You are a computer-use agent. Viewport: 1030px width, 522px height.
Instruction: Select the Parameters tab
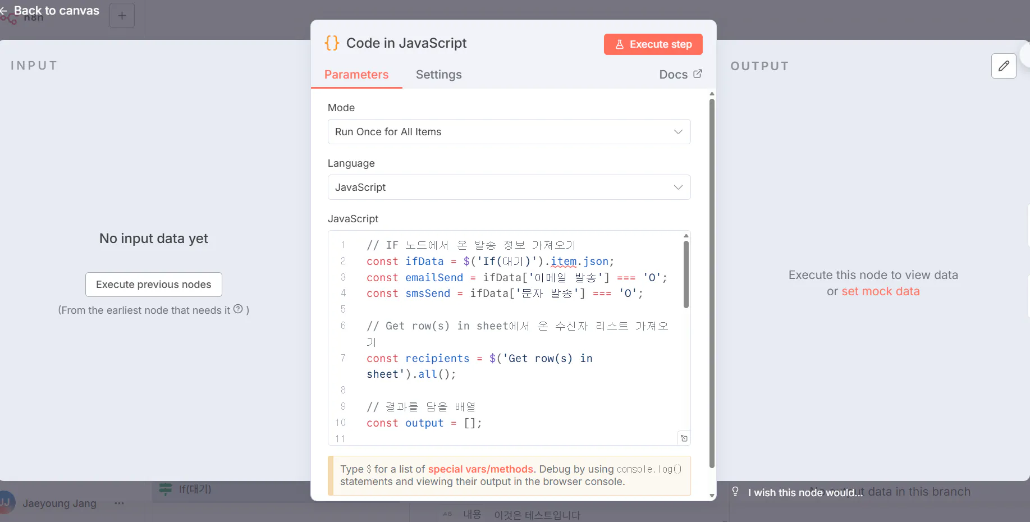pyautogui.click(x=356, y=75)
